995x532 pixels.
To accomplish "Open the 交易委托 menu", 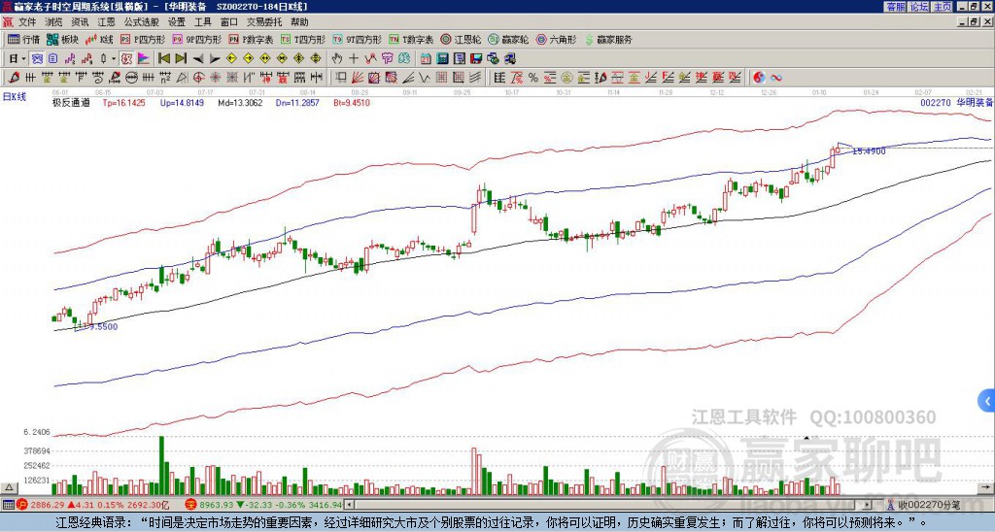I will click(x=264, y=22).
